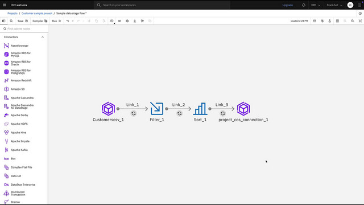Open the hamburger navigation menu
The height and width of the screenshot is (205, 364).
tap(5, 5)
